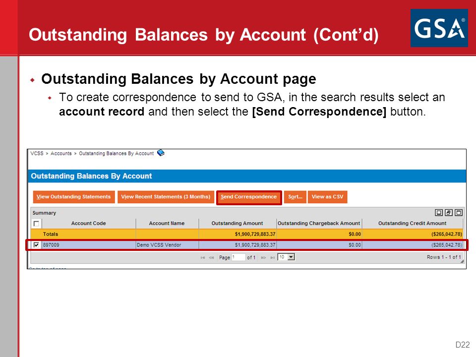Image resolution: width=476 pixels, height=357 pixels.
Task: Click $1,900,729,883.37 in Totals row
Action: point(255,234)
